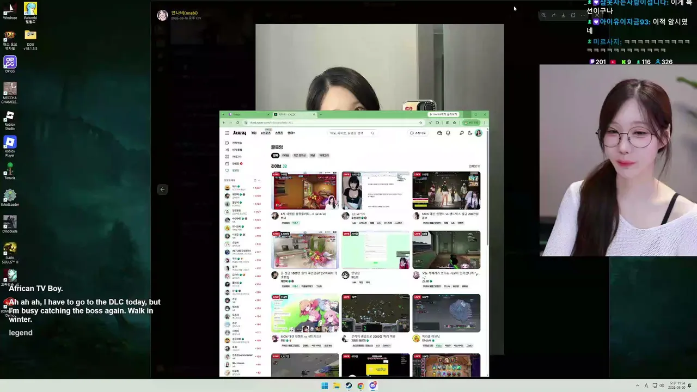Open File Explorer from the taskbar
697x392 pixels.
click(337, 386)
